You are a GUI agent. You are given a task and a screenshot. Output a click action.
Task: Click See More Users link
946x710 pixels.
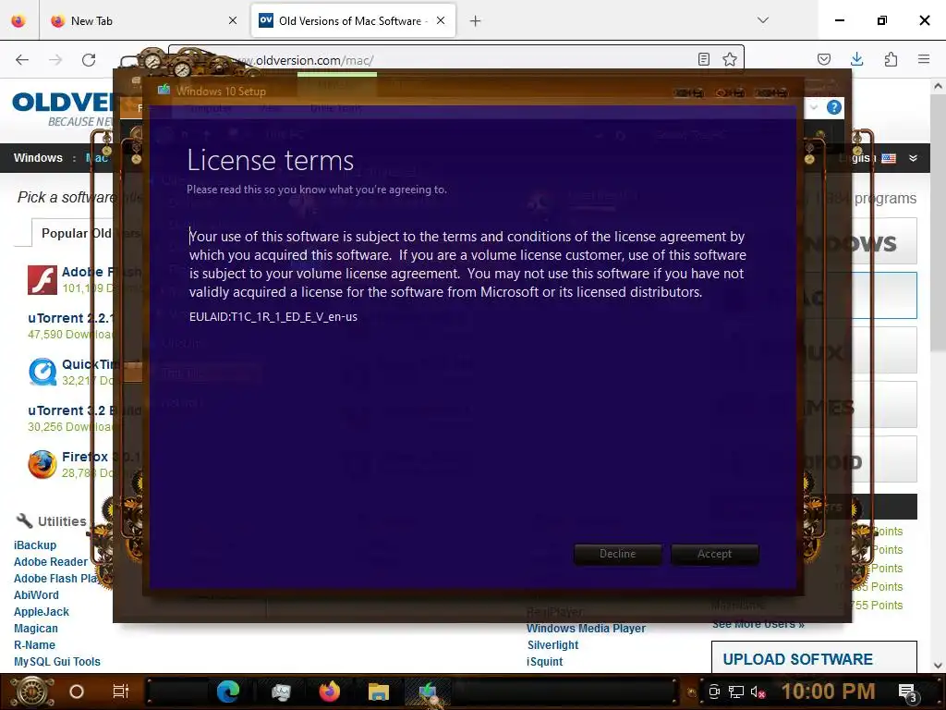pyautogui.click(x=758, y=624)
